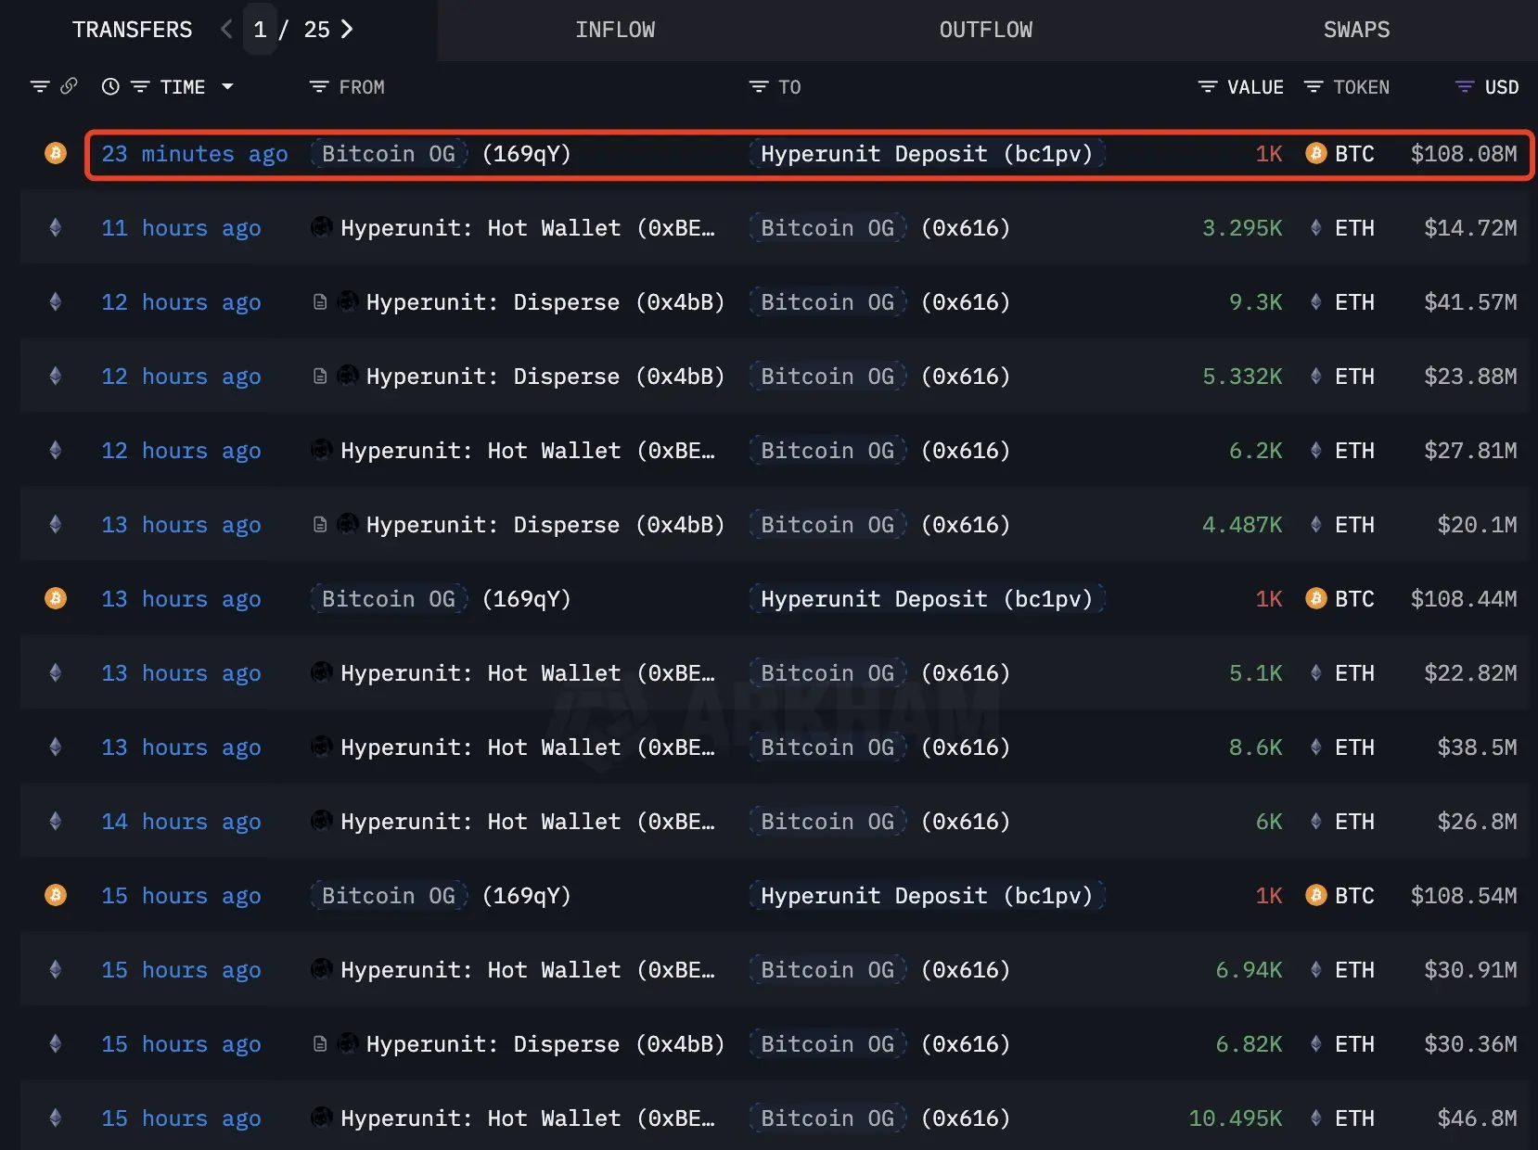Viewport: 1538px width, 1150px height.
Task: Switch to the INFLOW tab
Action: (x=615, y=30)
